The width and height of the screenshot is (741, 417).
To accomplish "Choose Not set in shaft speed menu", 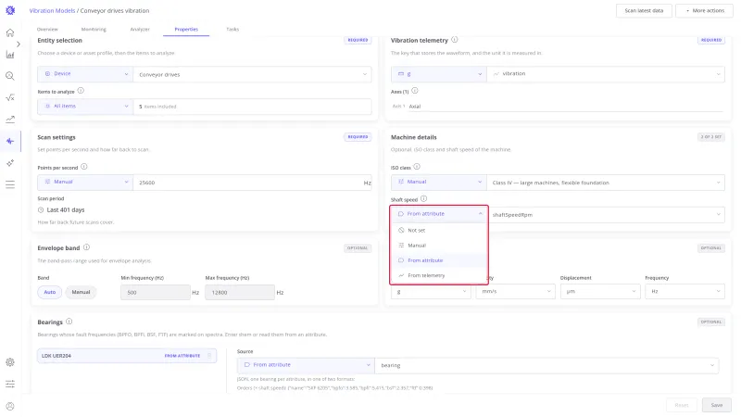I will (439, 230).
